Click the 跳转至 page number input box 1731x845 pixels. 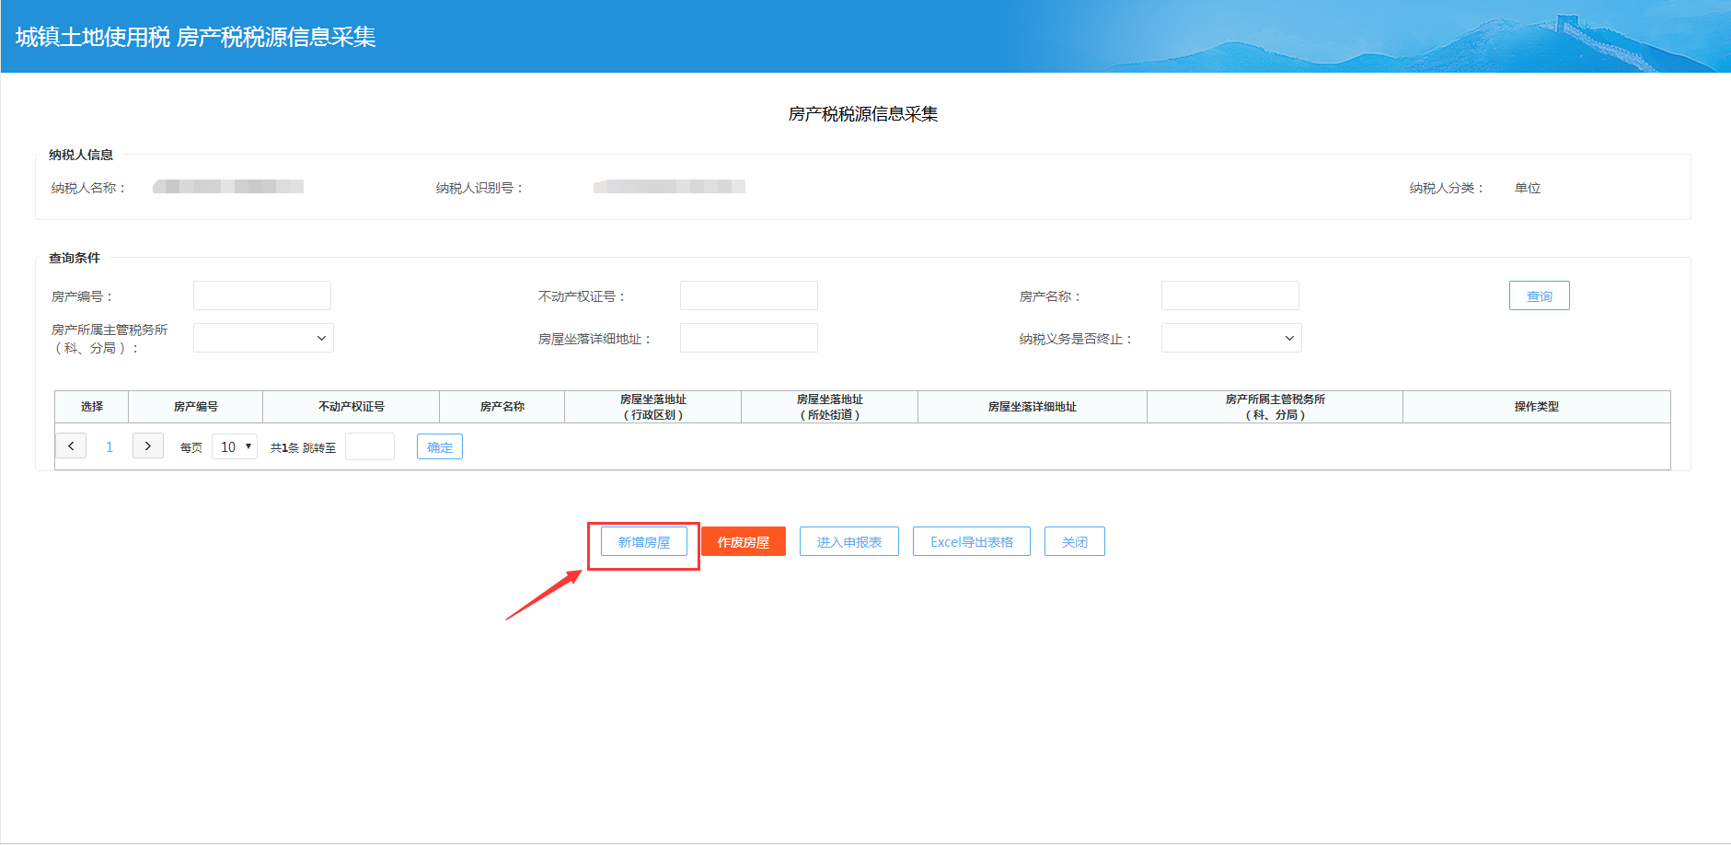369,446
